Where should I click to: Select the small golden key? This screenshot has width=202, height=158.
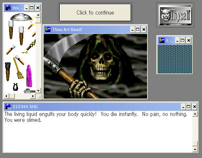25,52
